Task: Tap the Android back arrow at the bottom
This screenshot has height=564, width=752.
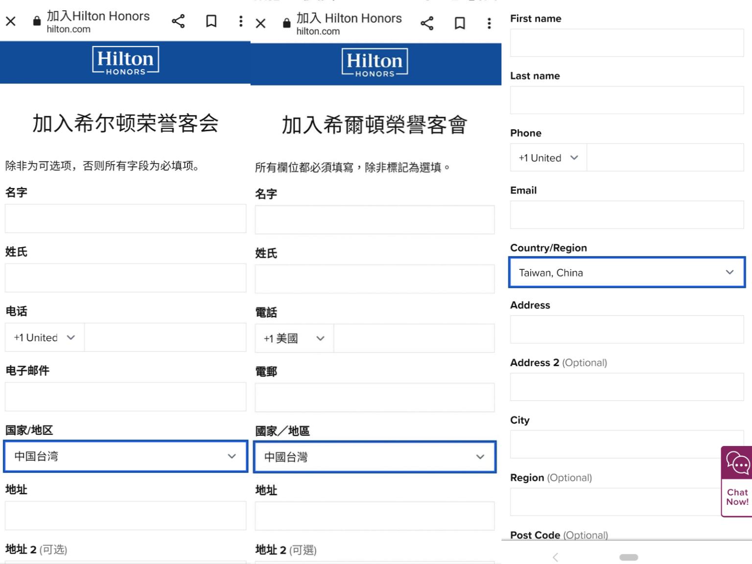Action: [x=555, y=557]
